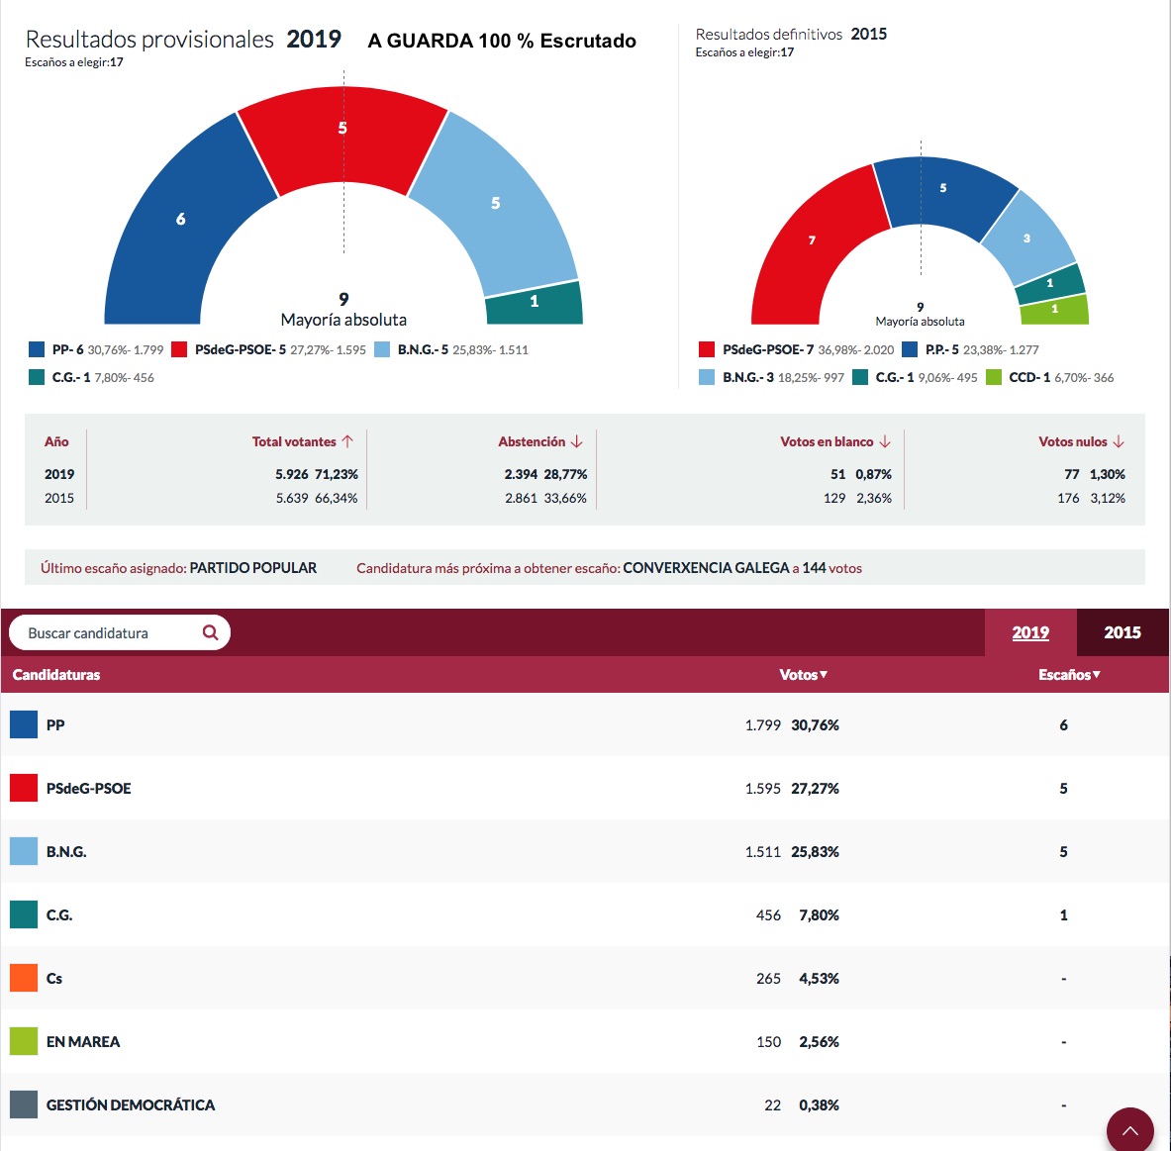Type in the Buscar candidatura field

(109, 632)
